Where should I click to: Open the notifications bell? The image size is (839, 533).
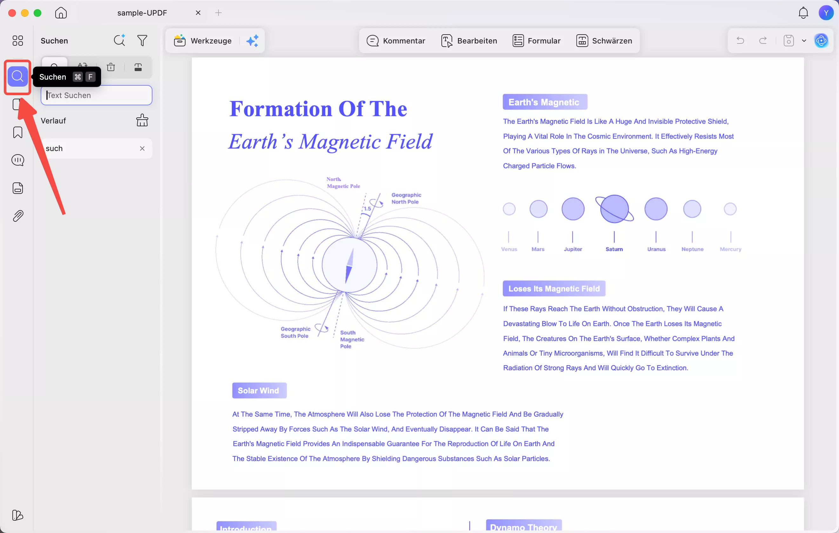pyautogui.click(x=803, y=13)
